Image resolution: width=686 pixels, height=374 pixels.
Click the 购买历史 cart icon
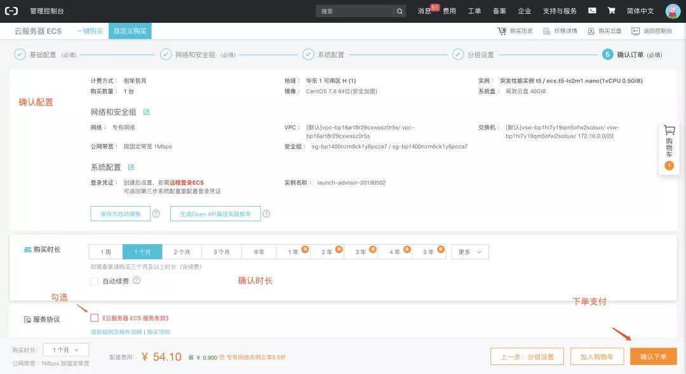coord(502,31)
